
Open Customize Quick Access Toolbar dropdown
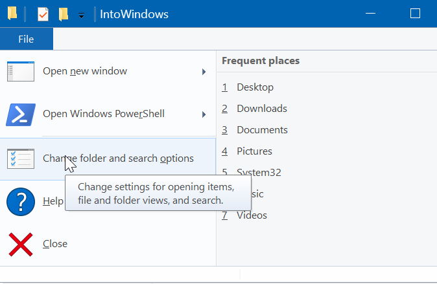point(81,16)
